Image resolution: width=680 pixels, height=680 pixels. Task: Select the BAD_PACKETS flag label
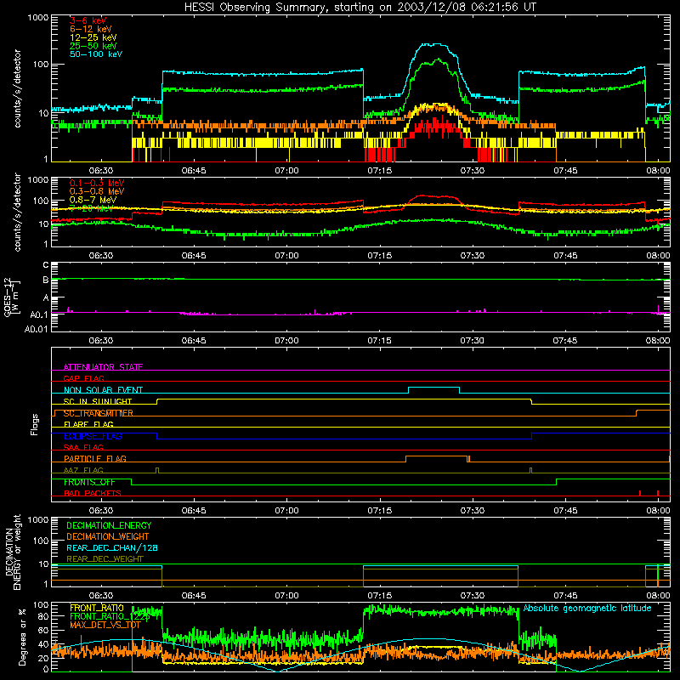coord(93,493)
